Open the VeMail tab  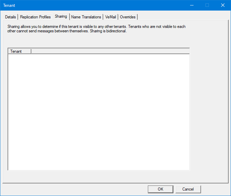pyautogui.click(x=111, y=17)
